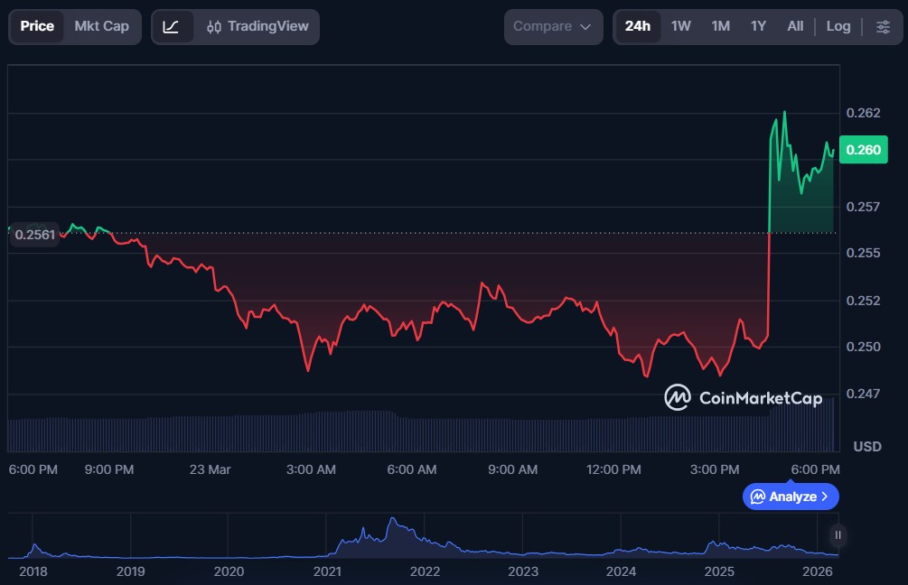Open the Compare dropdown
The height and width of the screenshot is (585, 908).
[552, 27]
